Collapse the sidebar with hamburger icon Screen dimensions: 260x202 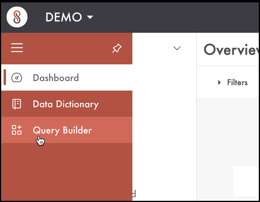(17, 48)
